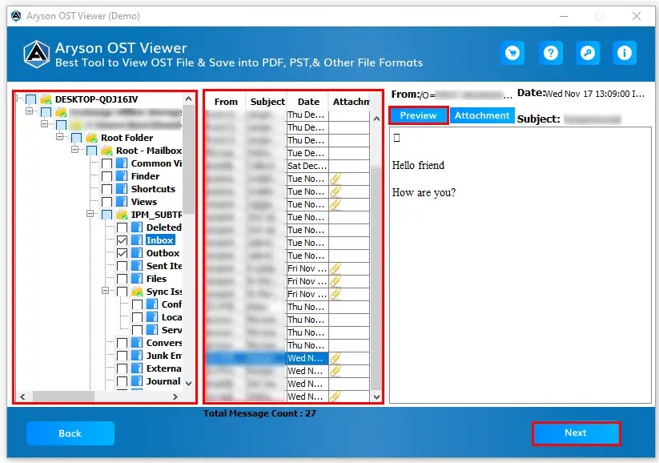Sort by the Subject column header
659x463 pixels.
pyautogui.click(x=267, y=102)
